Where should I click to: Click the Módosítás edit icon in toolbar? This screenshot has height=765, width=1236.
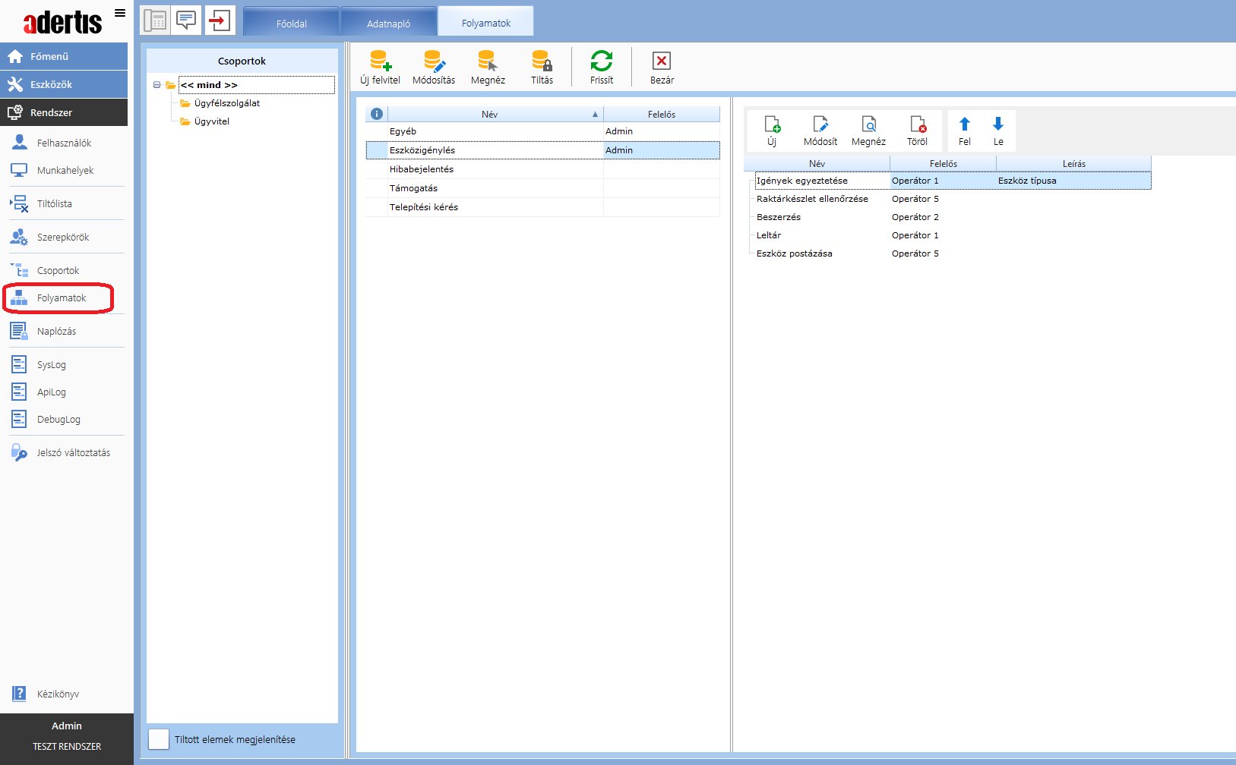point(434,61)
